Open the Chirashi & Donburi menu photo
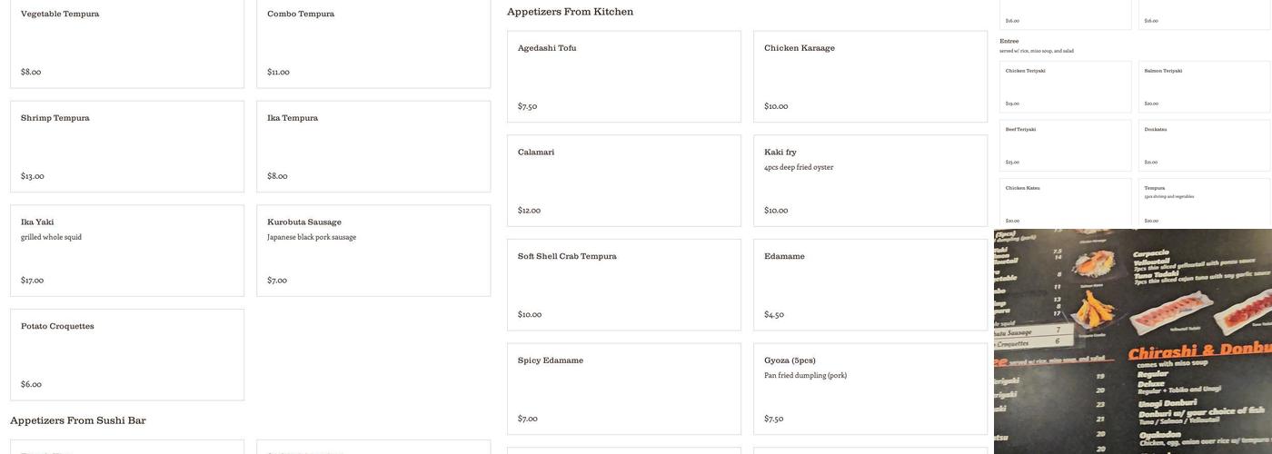 pos(1133,341)
